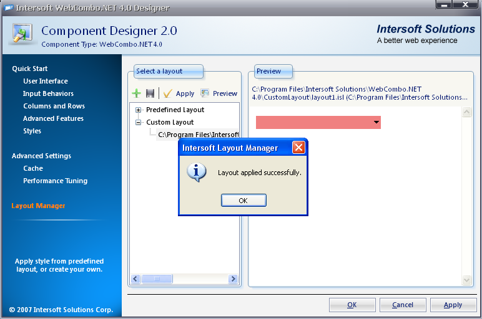Open the Quick Start section
This screenshot has width=482, height=319.
(x=30, y=69)
